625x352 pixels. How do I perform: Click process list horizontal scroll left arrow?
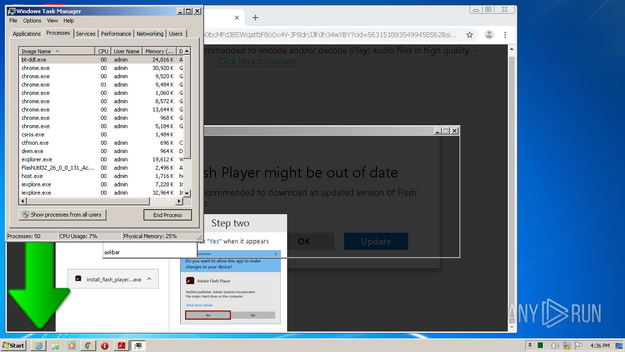(x=22, y=201)
